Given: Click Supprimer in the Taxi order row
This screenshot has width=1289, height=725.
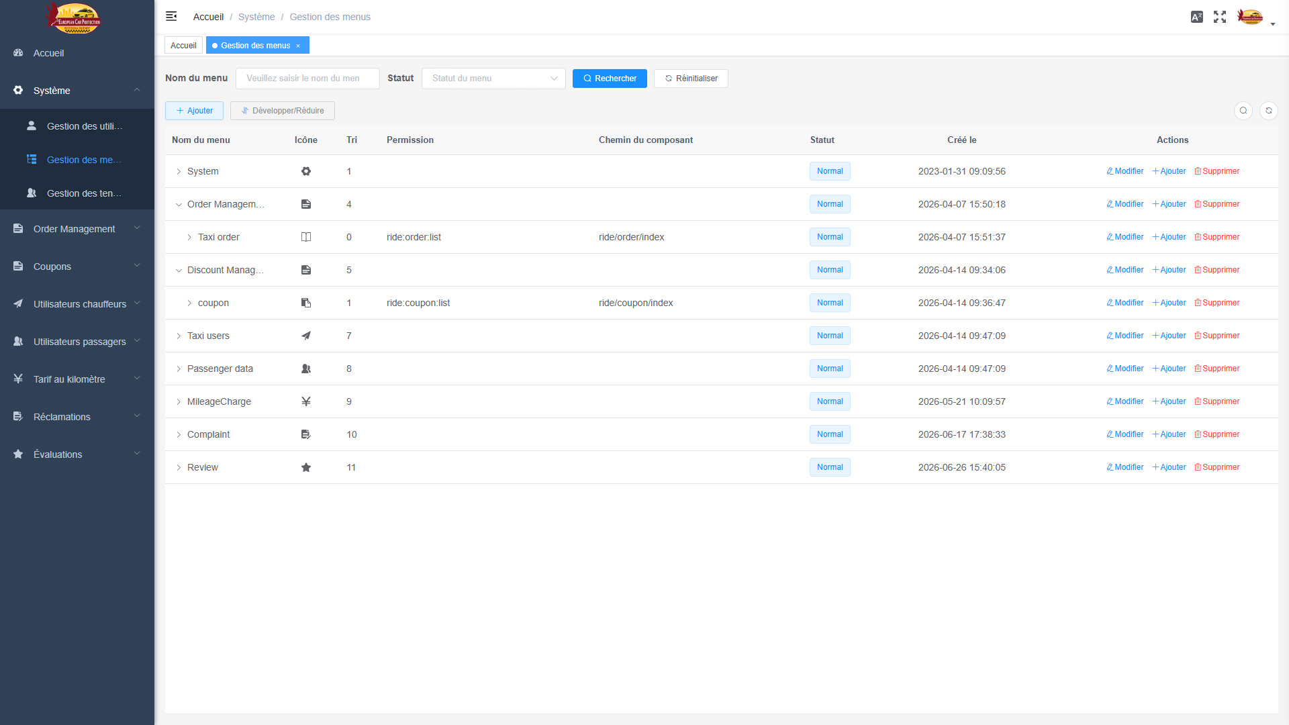Looking at the screenshot, I should tap(1216, 237).
